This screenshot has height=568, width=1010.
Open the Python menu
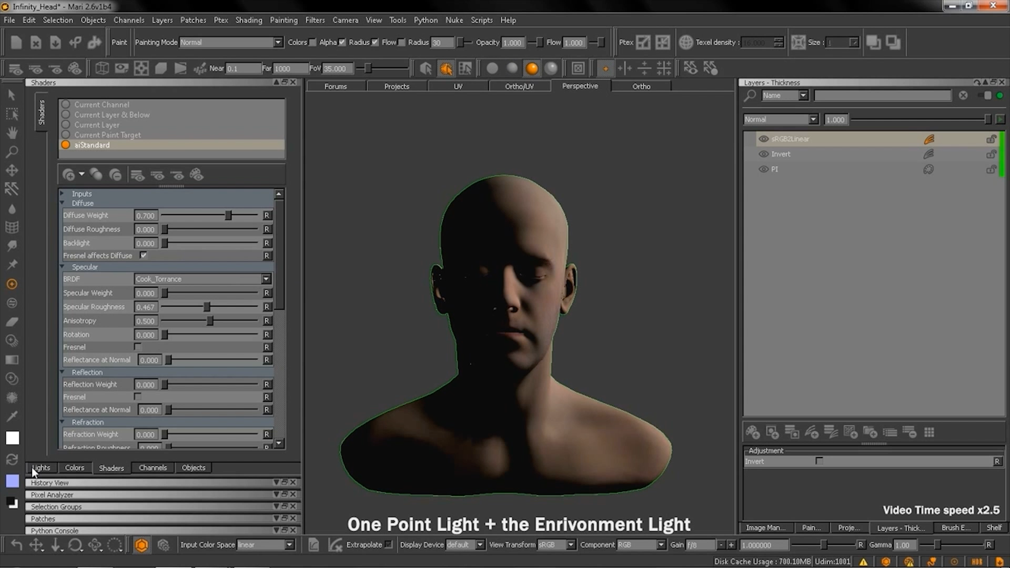pyautogui.click(x=425, y=20)
